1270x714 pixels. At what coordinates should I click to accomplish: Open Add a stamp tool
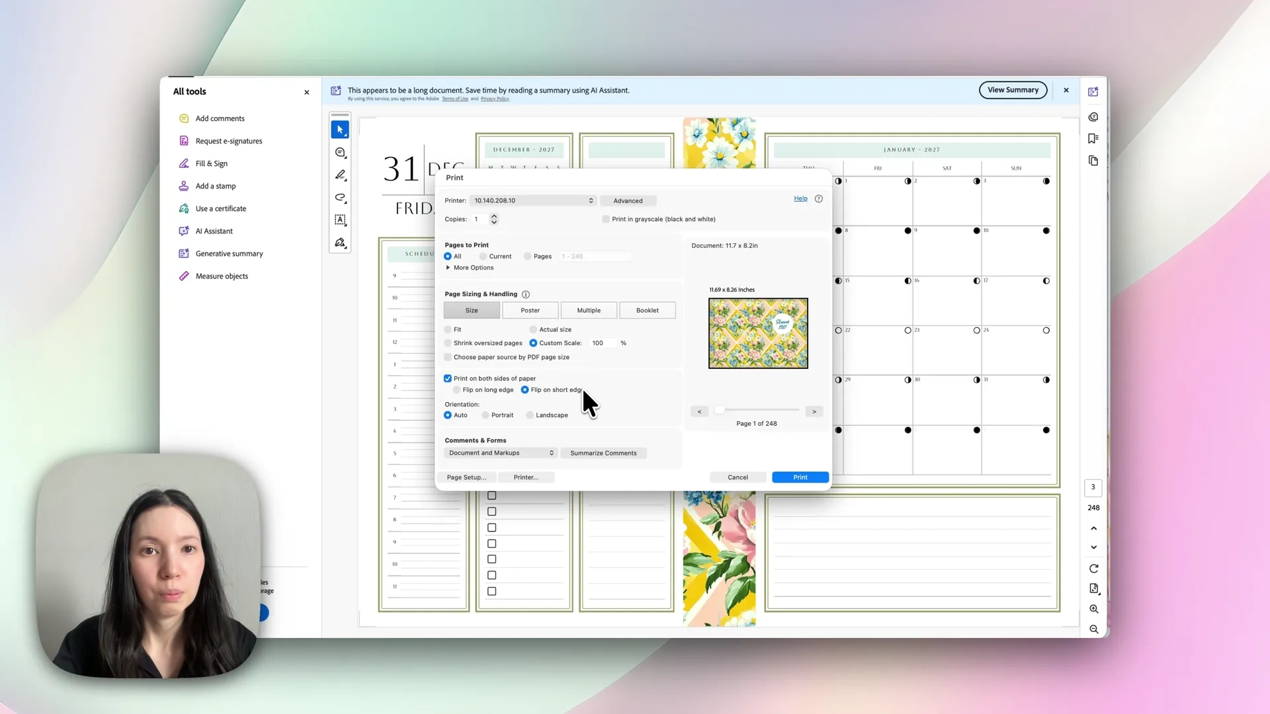click(207, 186)
